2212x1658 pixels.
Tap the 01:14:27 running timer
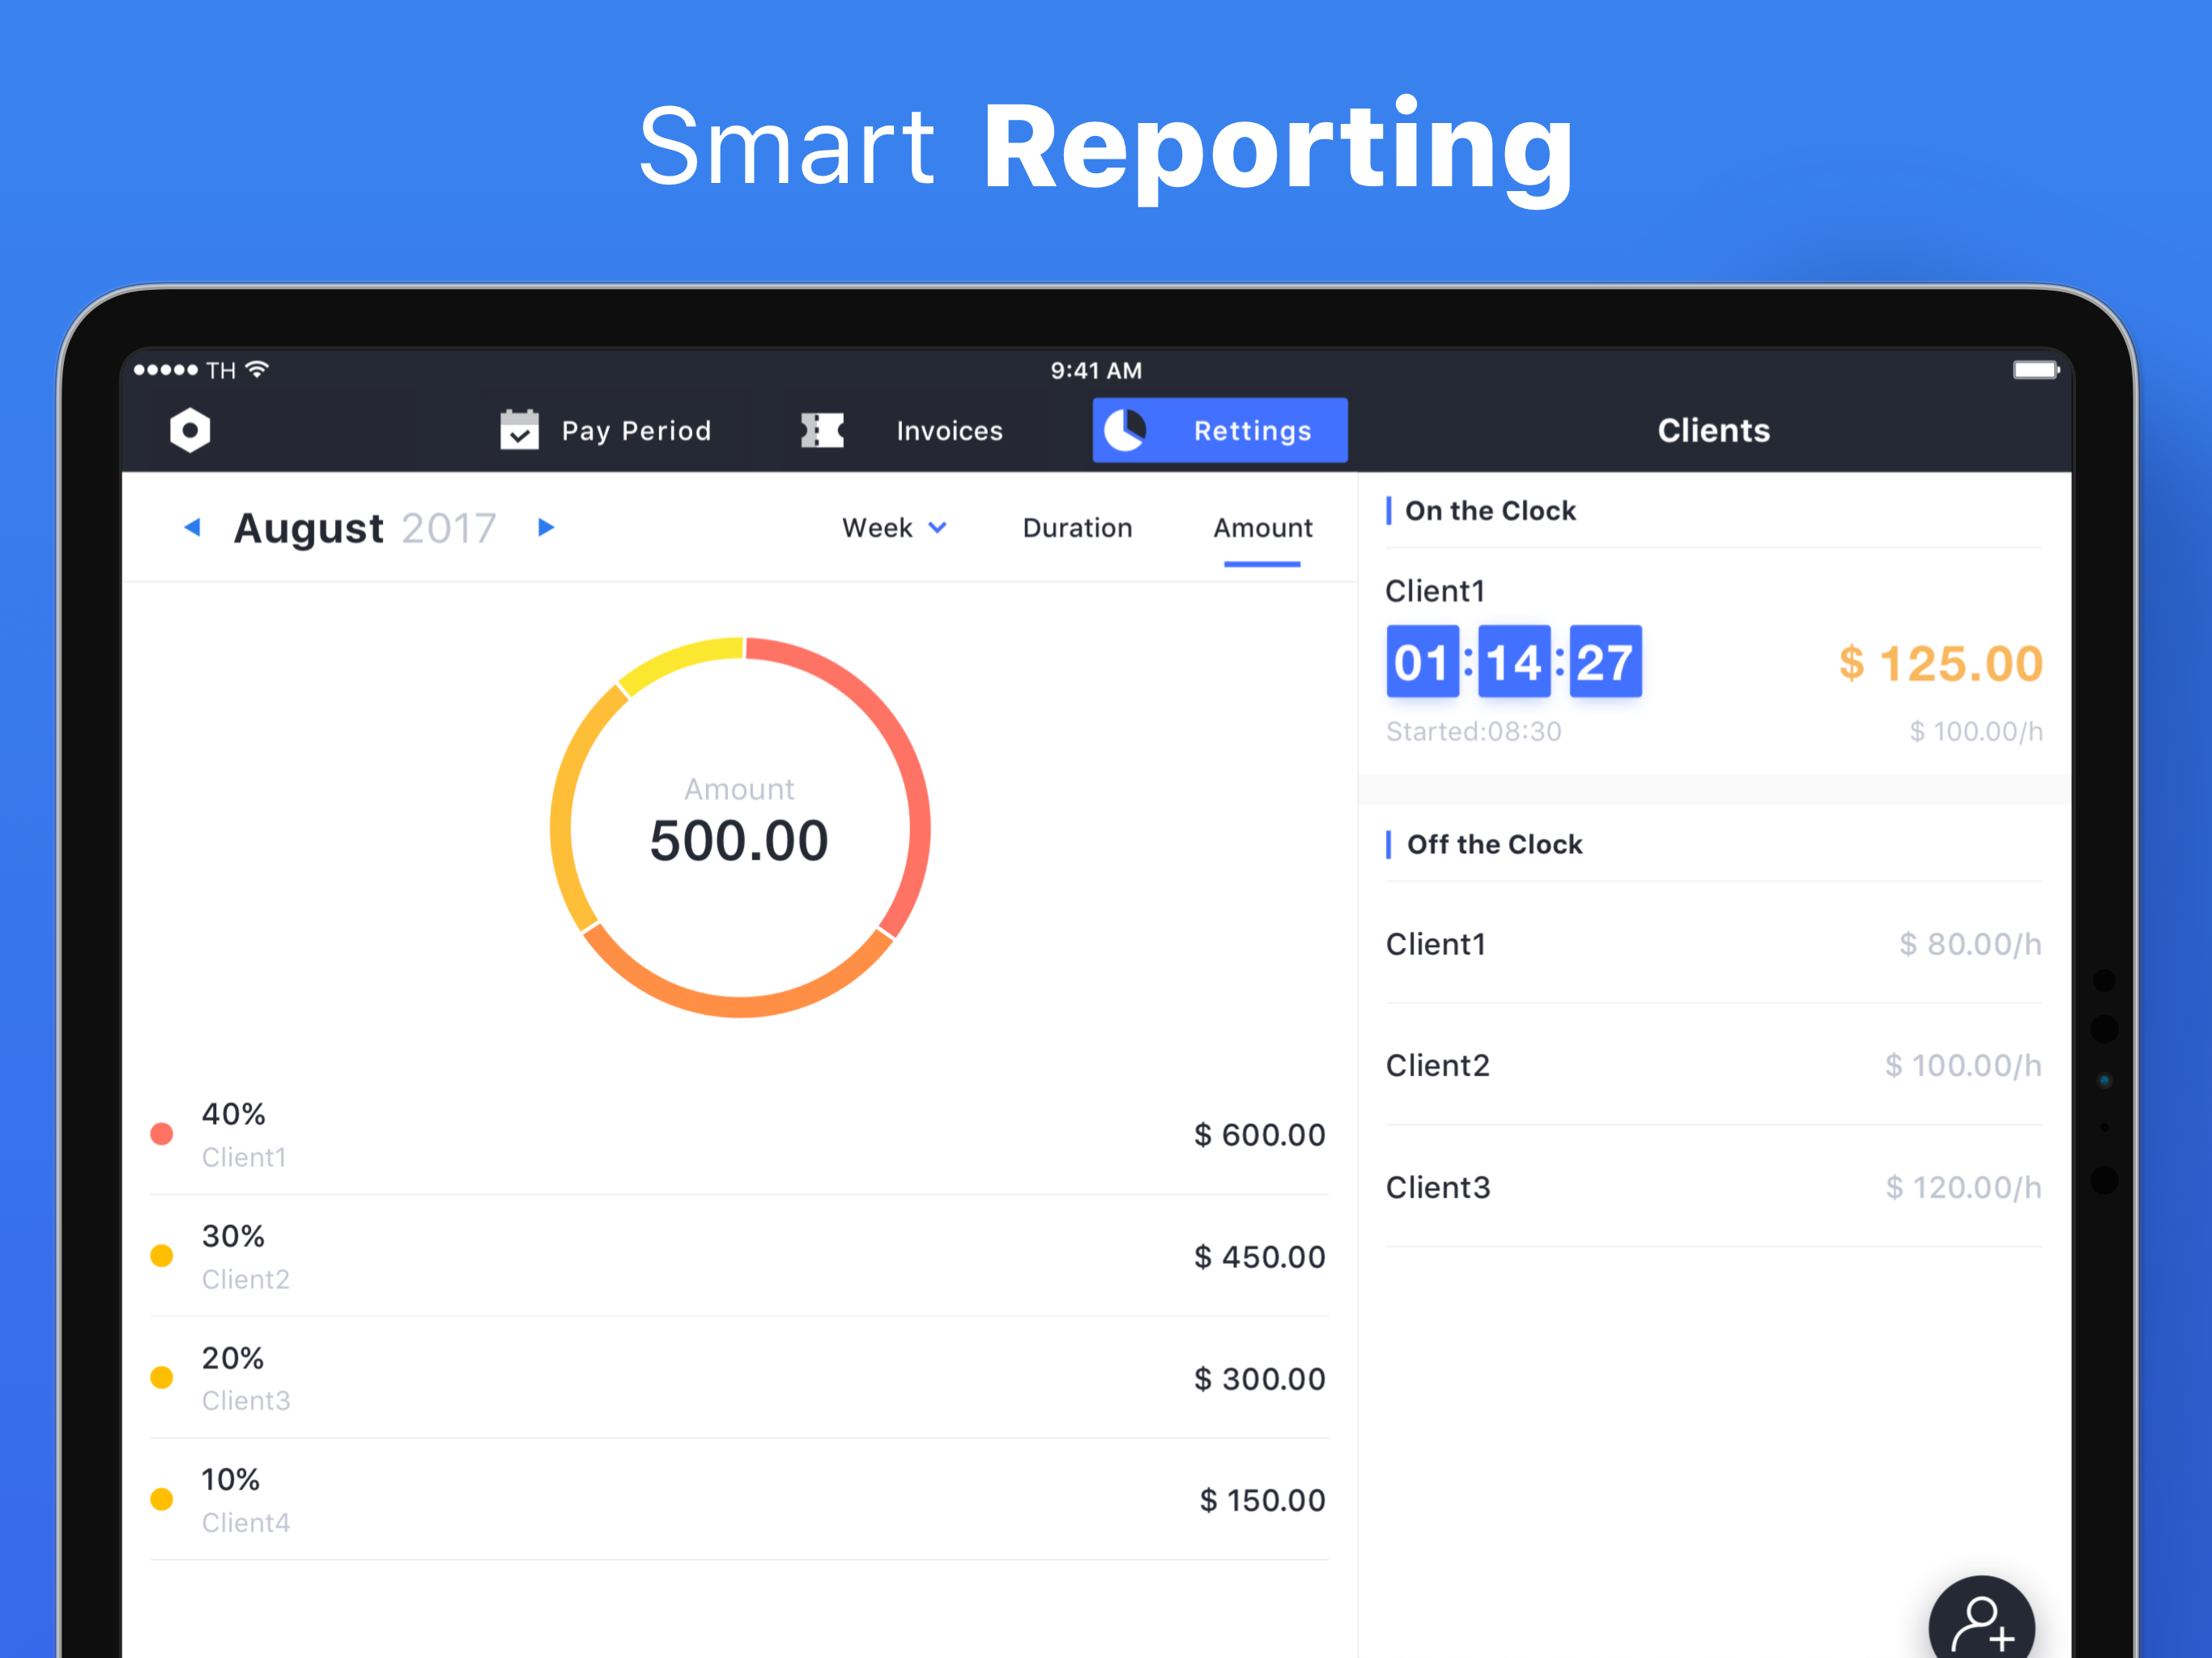pyautogui.click(x=1514, y=662)
